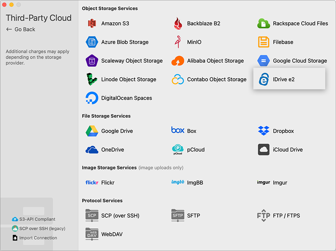Choose the WebDAV label
The width and height of the screenshot is (336, 251).
coord(112,234)
